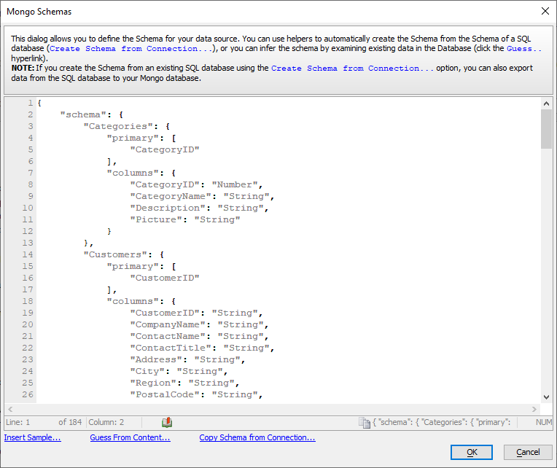Click Guess From Content link

130,437
